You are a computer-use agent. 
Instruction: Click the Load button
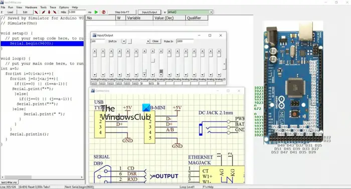(11, 12)
